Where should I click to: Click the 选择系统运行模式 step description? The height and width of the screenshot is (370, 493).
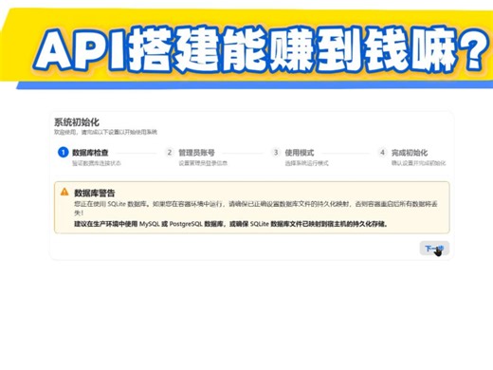[x=306, y=163]
